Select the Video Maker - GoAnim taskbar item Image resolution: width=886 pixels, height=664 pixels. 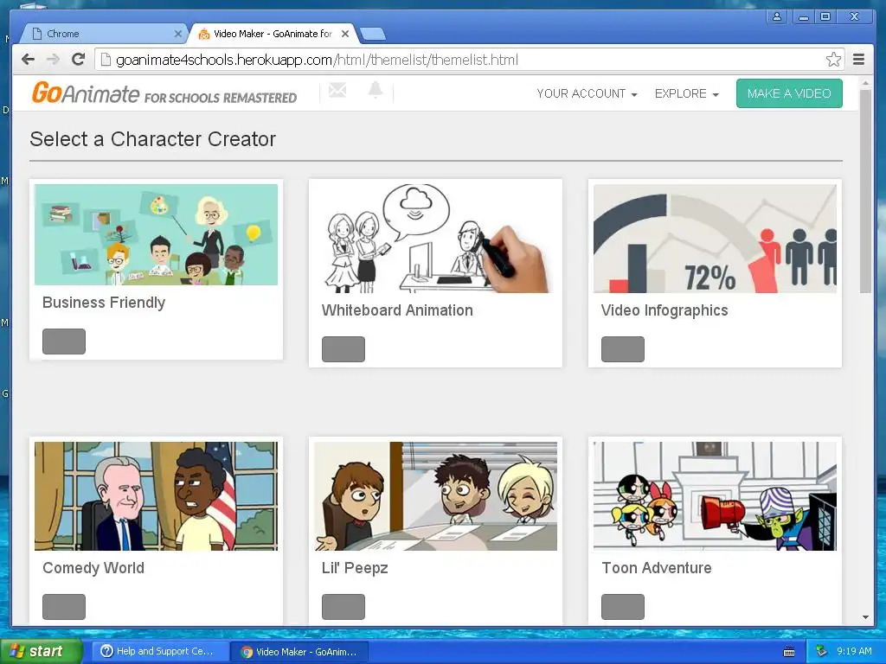(300, 652)
